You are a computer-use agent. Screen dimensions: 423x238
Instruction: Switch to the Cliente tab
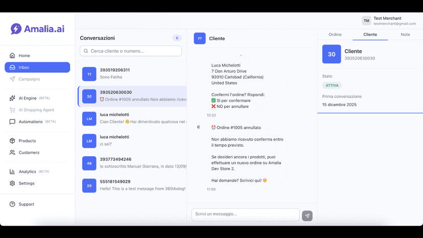pos(370,35)
